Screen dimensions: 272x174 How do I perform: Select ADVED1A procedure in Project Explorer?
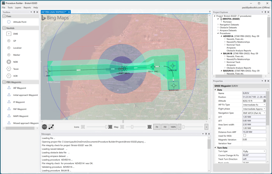(x=241, y=36)
